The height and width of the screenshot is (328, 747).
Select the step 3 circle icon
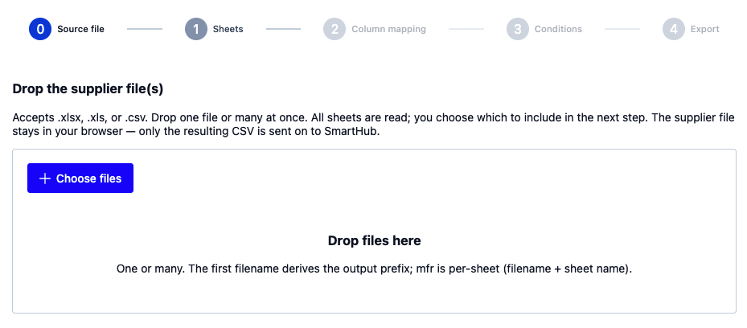pos(518,29)
